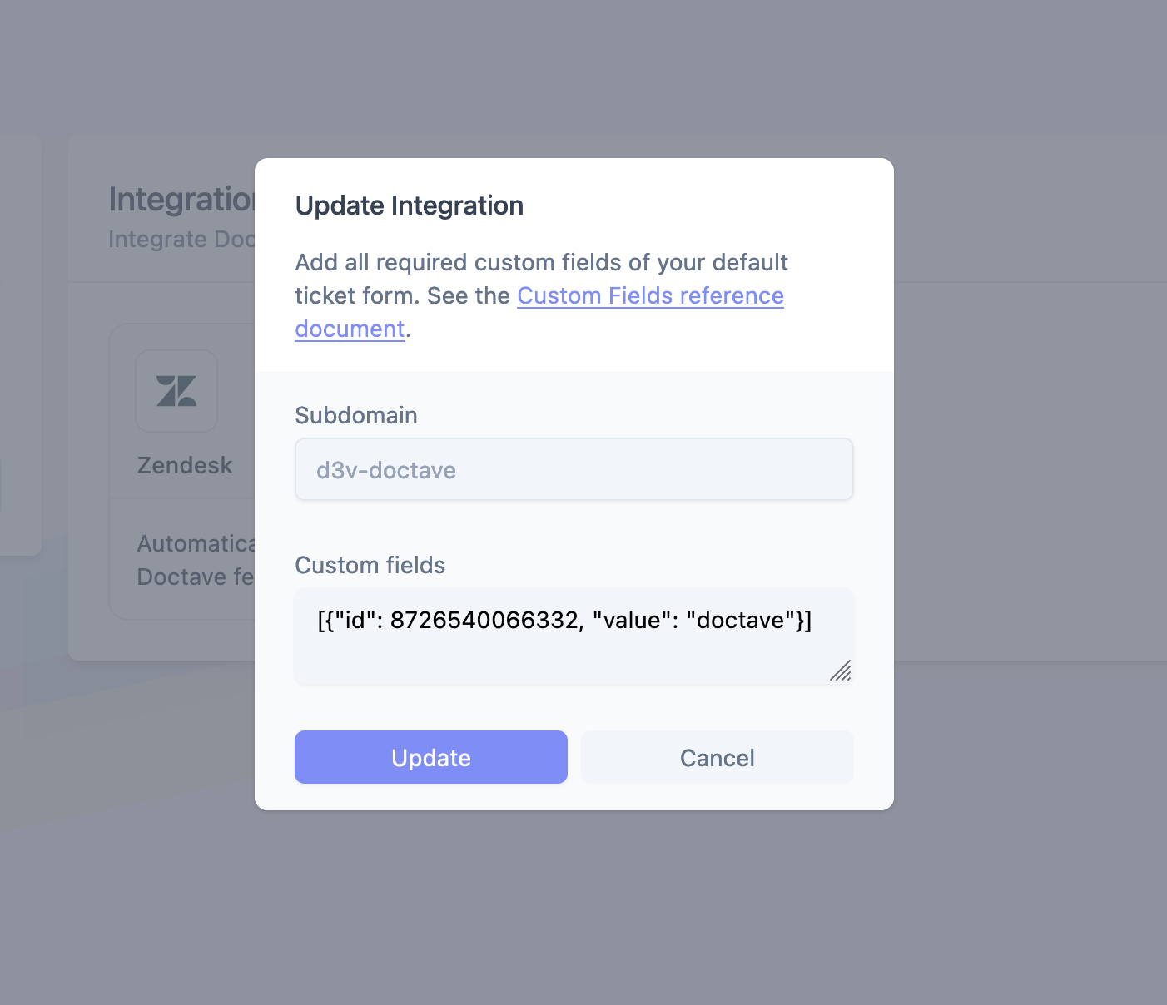
Task: Cancel the integration update
Action: [717, 757]
